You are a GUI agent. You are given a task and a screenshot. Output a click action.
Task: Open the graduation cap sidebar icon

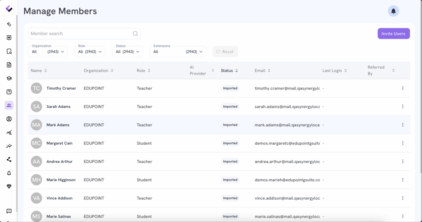pos(9,79)
